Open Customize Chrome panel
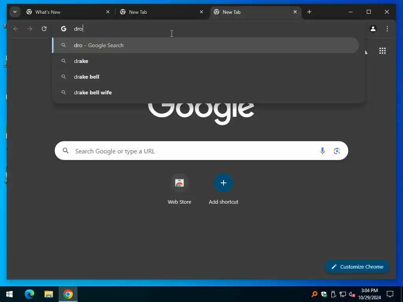This screenshot has width=403, height=302. coord(357,267)
